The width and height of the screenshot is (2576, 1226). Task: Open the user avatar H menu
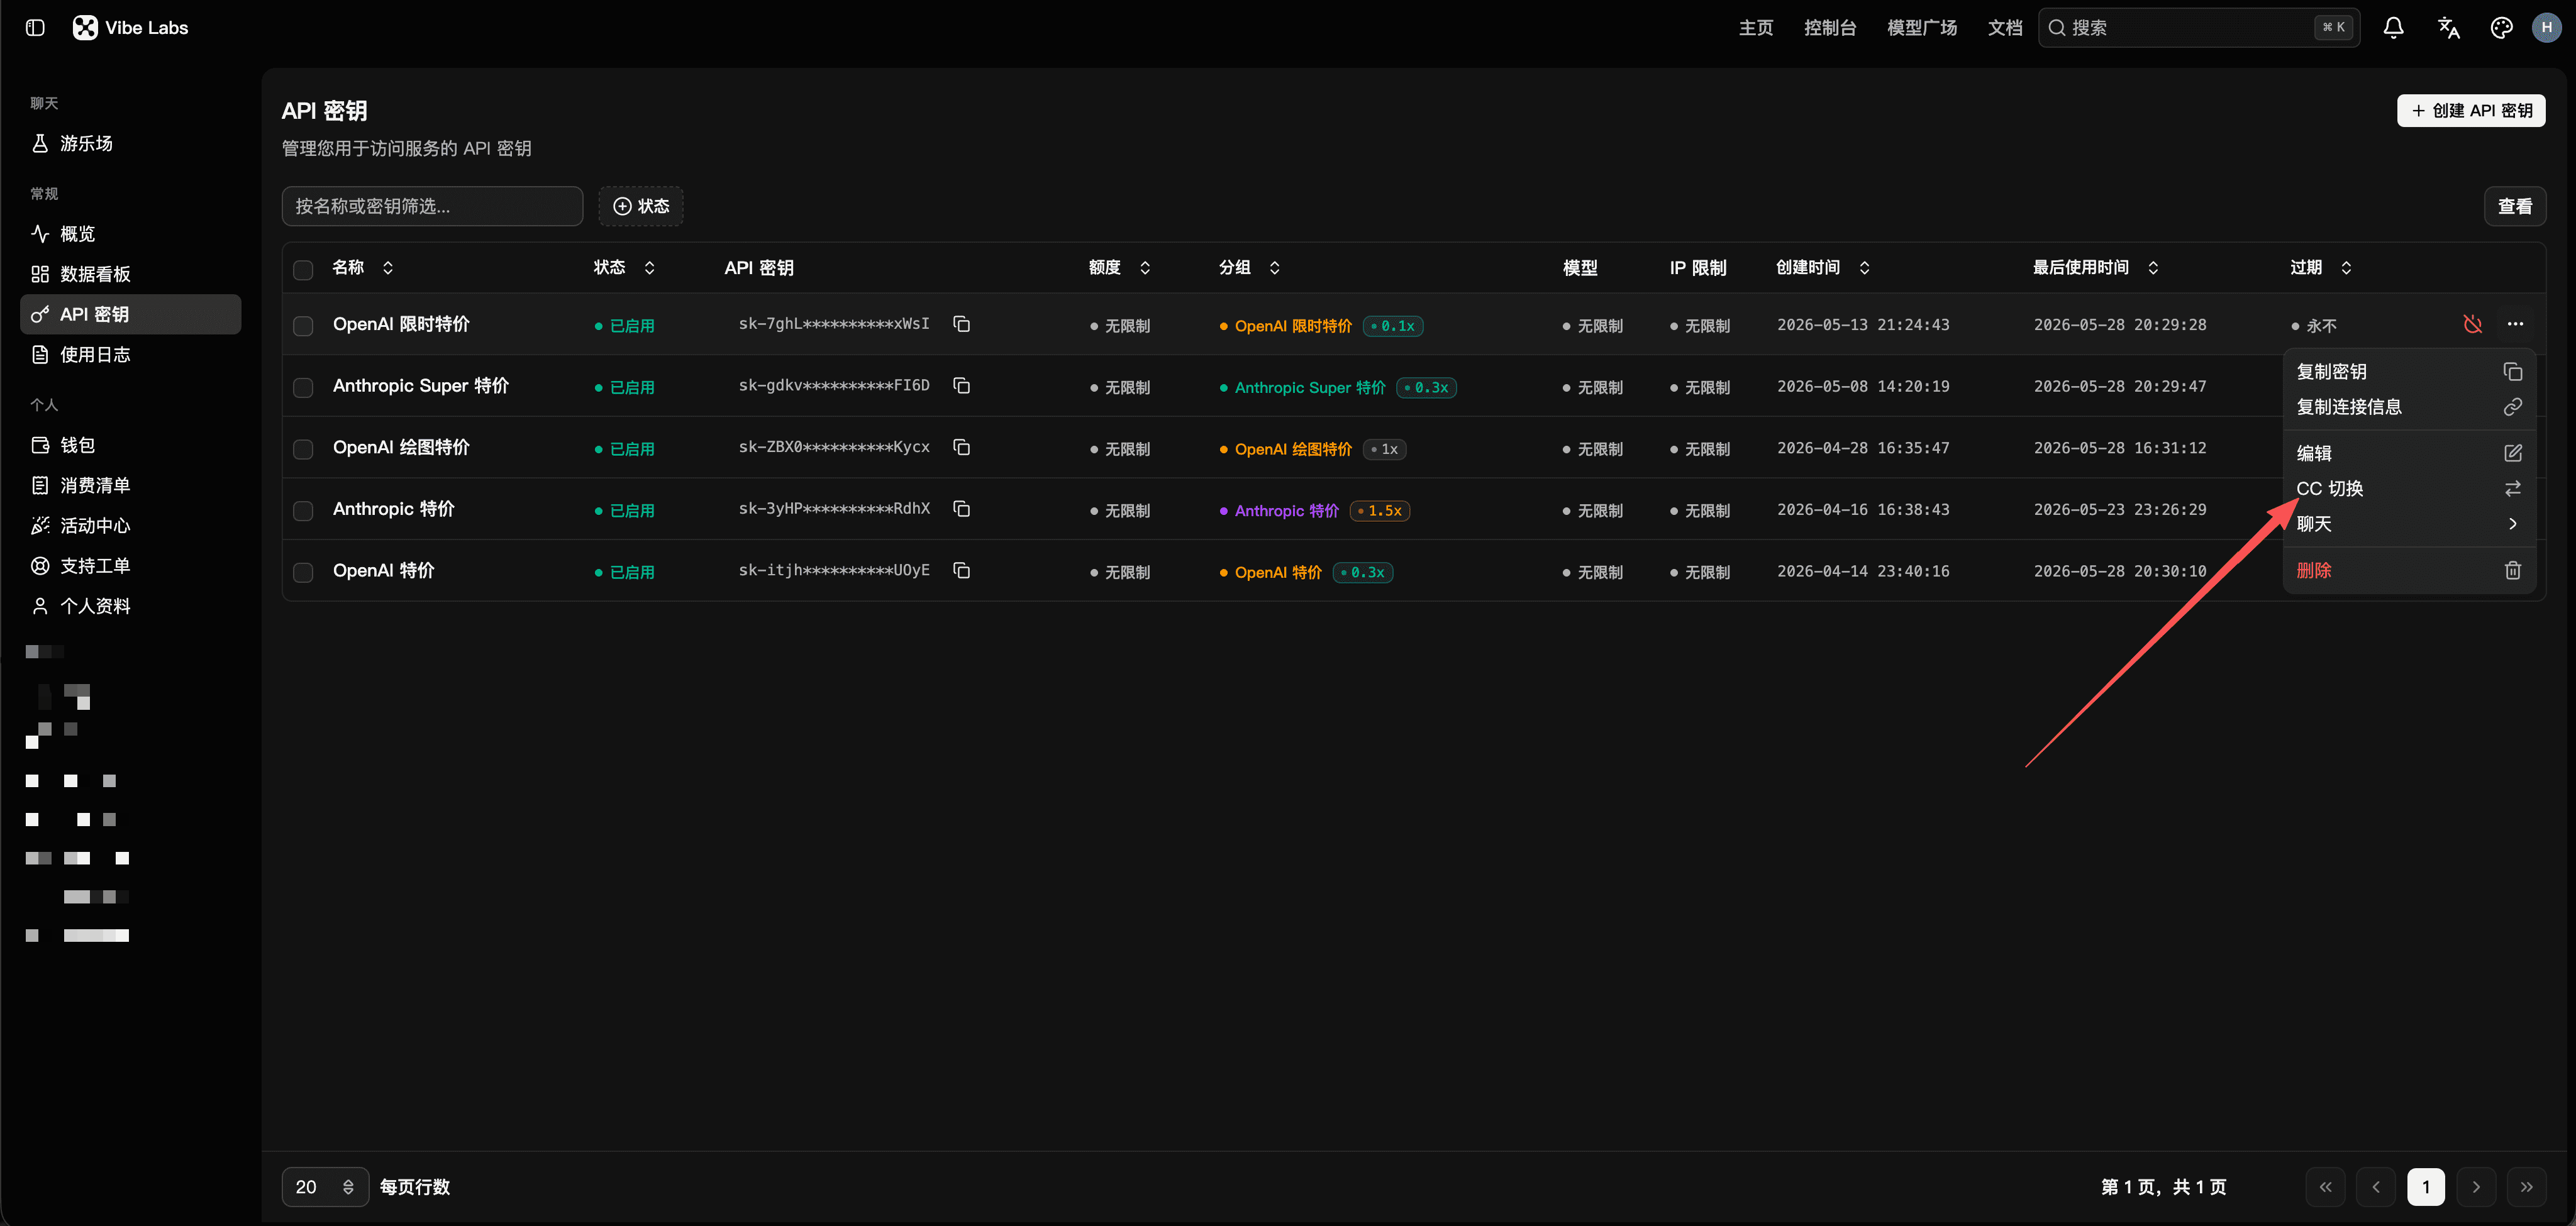coord(2546,28)
